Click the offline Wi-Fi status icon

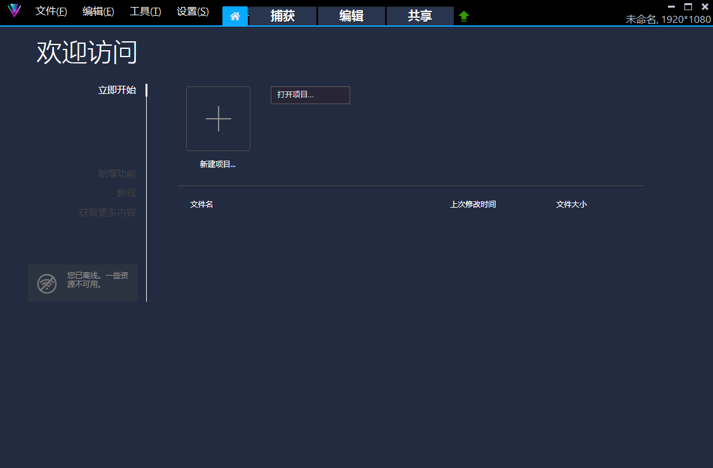[x=47, y=283]
